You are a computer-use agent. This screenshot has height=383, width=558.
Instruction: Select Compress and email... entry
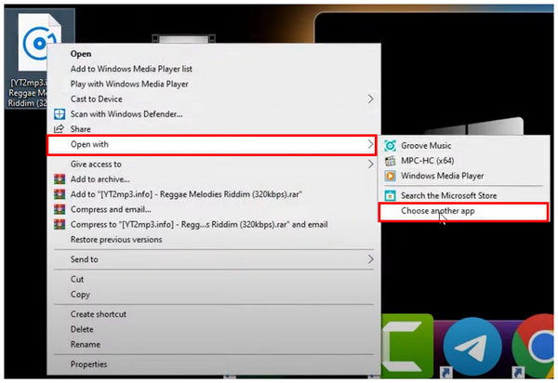tap(111, 209)
